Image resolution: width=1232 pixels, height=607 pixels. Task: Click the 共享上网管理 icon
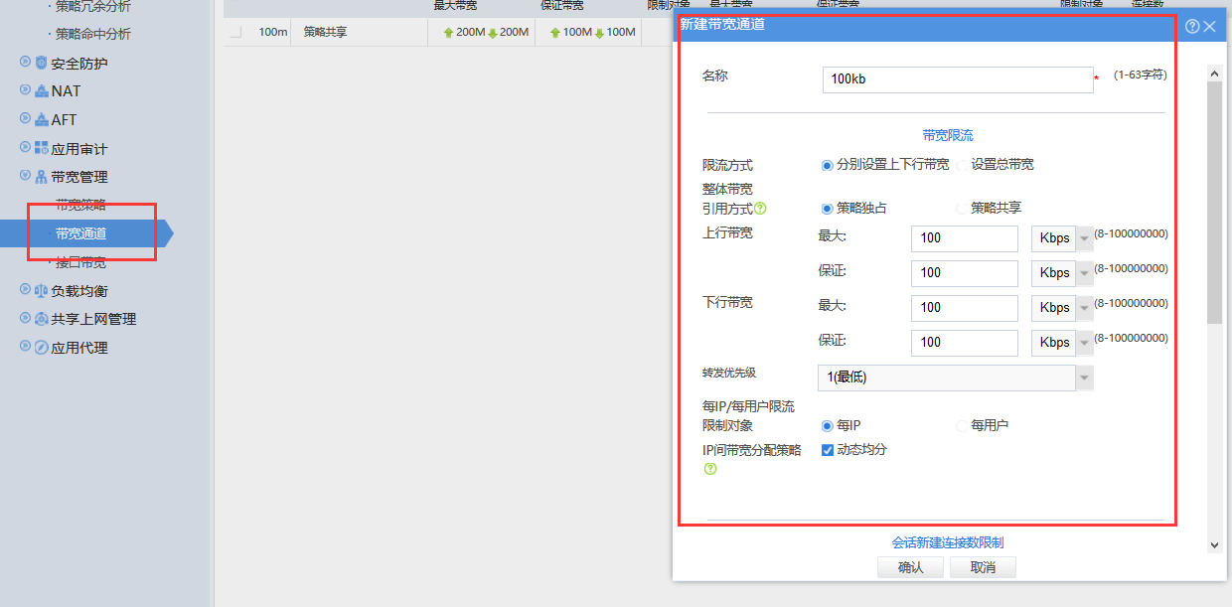pyautogui.click(x=41, y=319)
